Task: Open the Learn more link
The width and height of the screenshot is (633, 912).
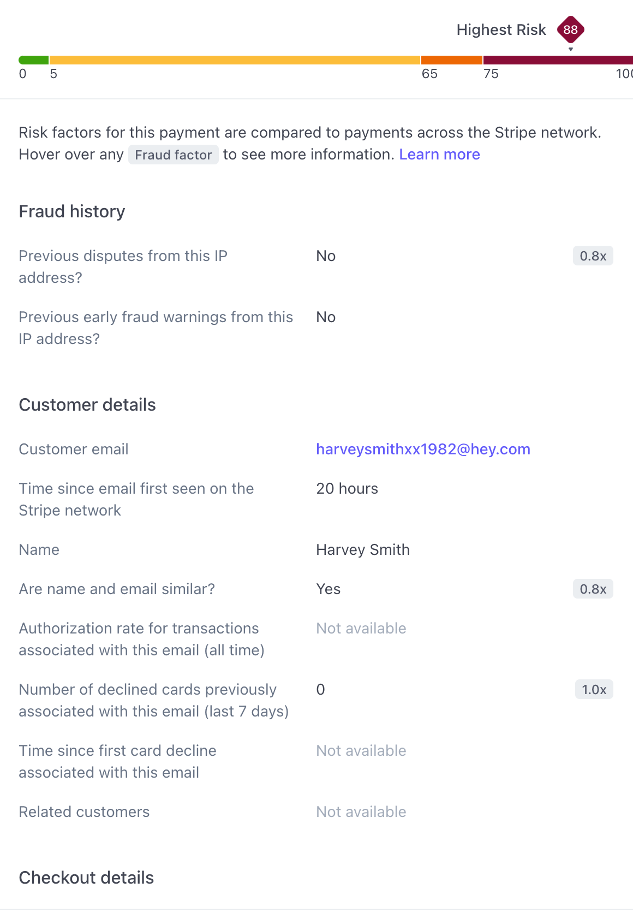Action: tap(439, 155)
